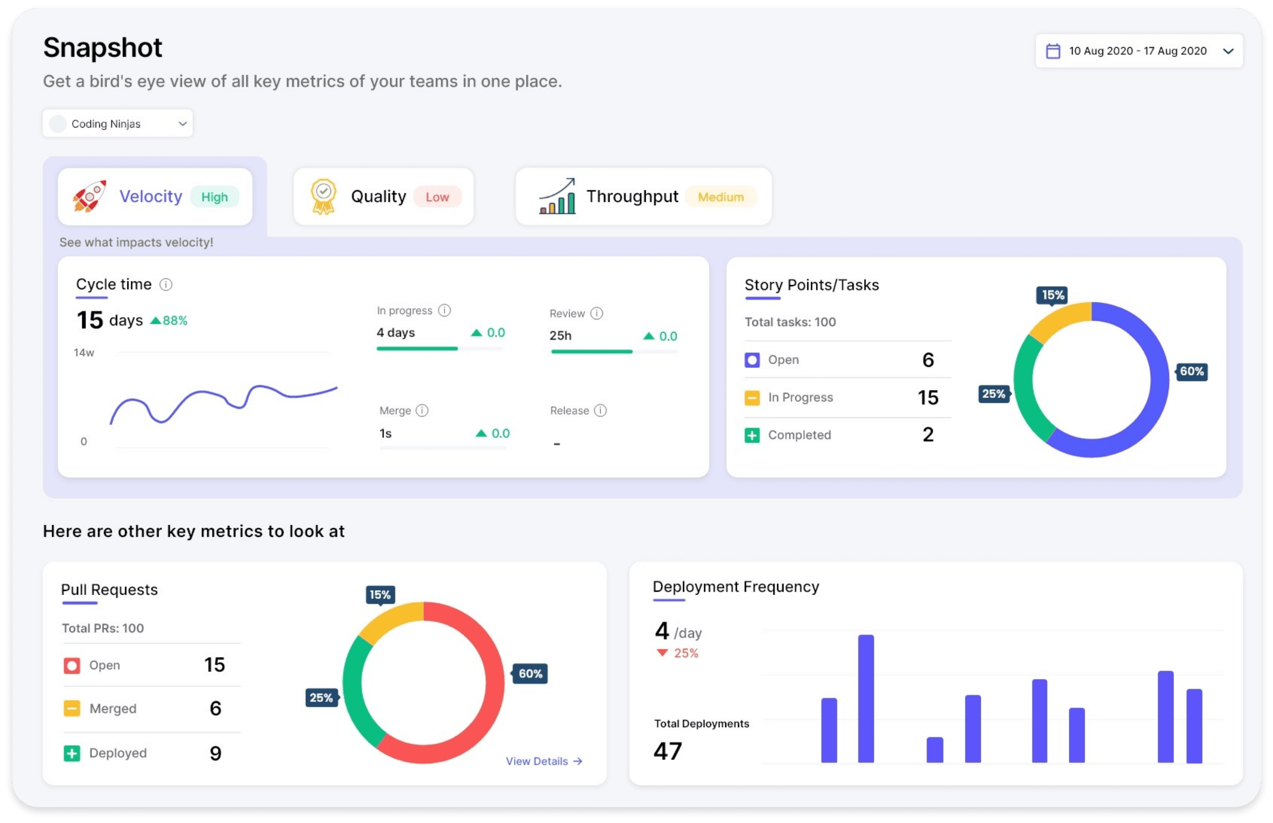Image resolution: width=1273 pixels, height=823 pixels.
Task: Click the rocket icon on Velocity card
Action: coord(90,197)
